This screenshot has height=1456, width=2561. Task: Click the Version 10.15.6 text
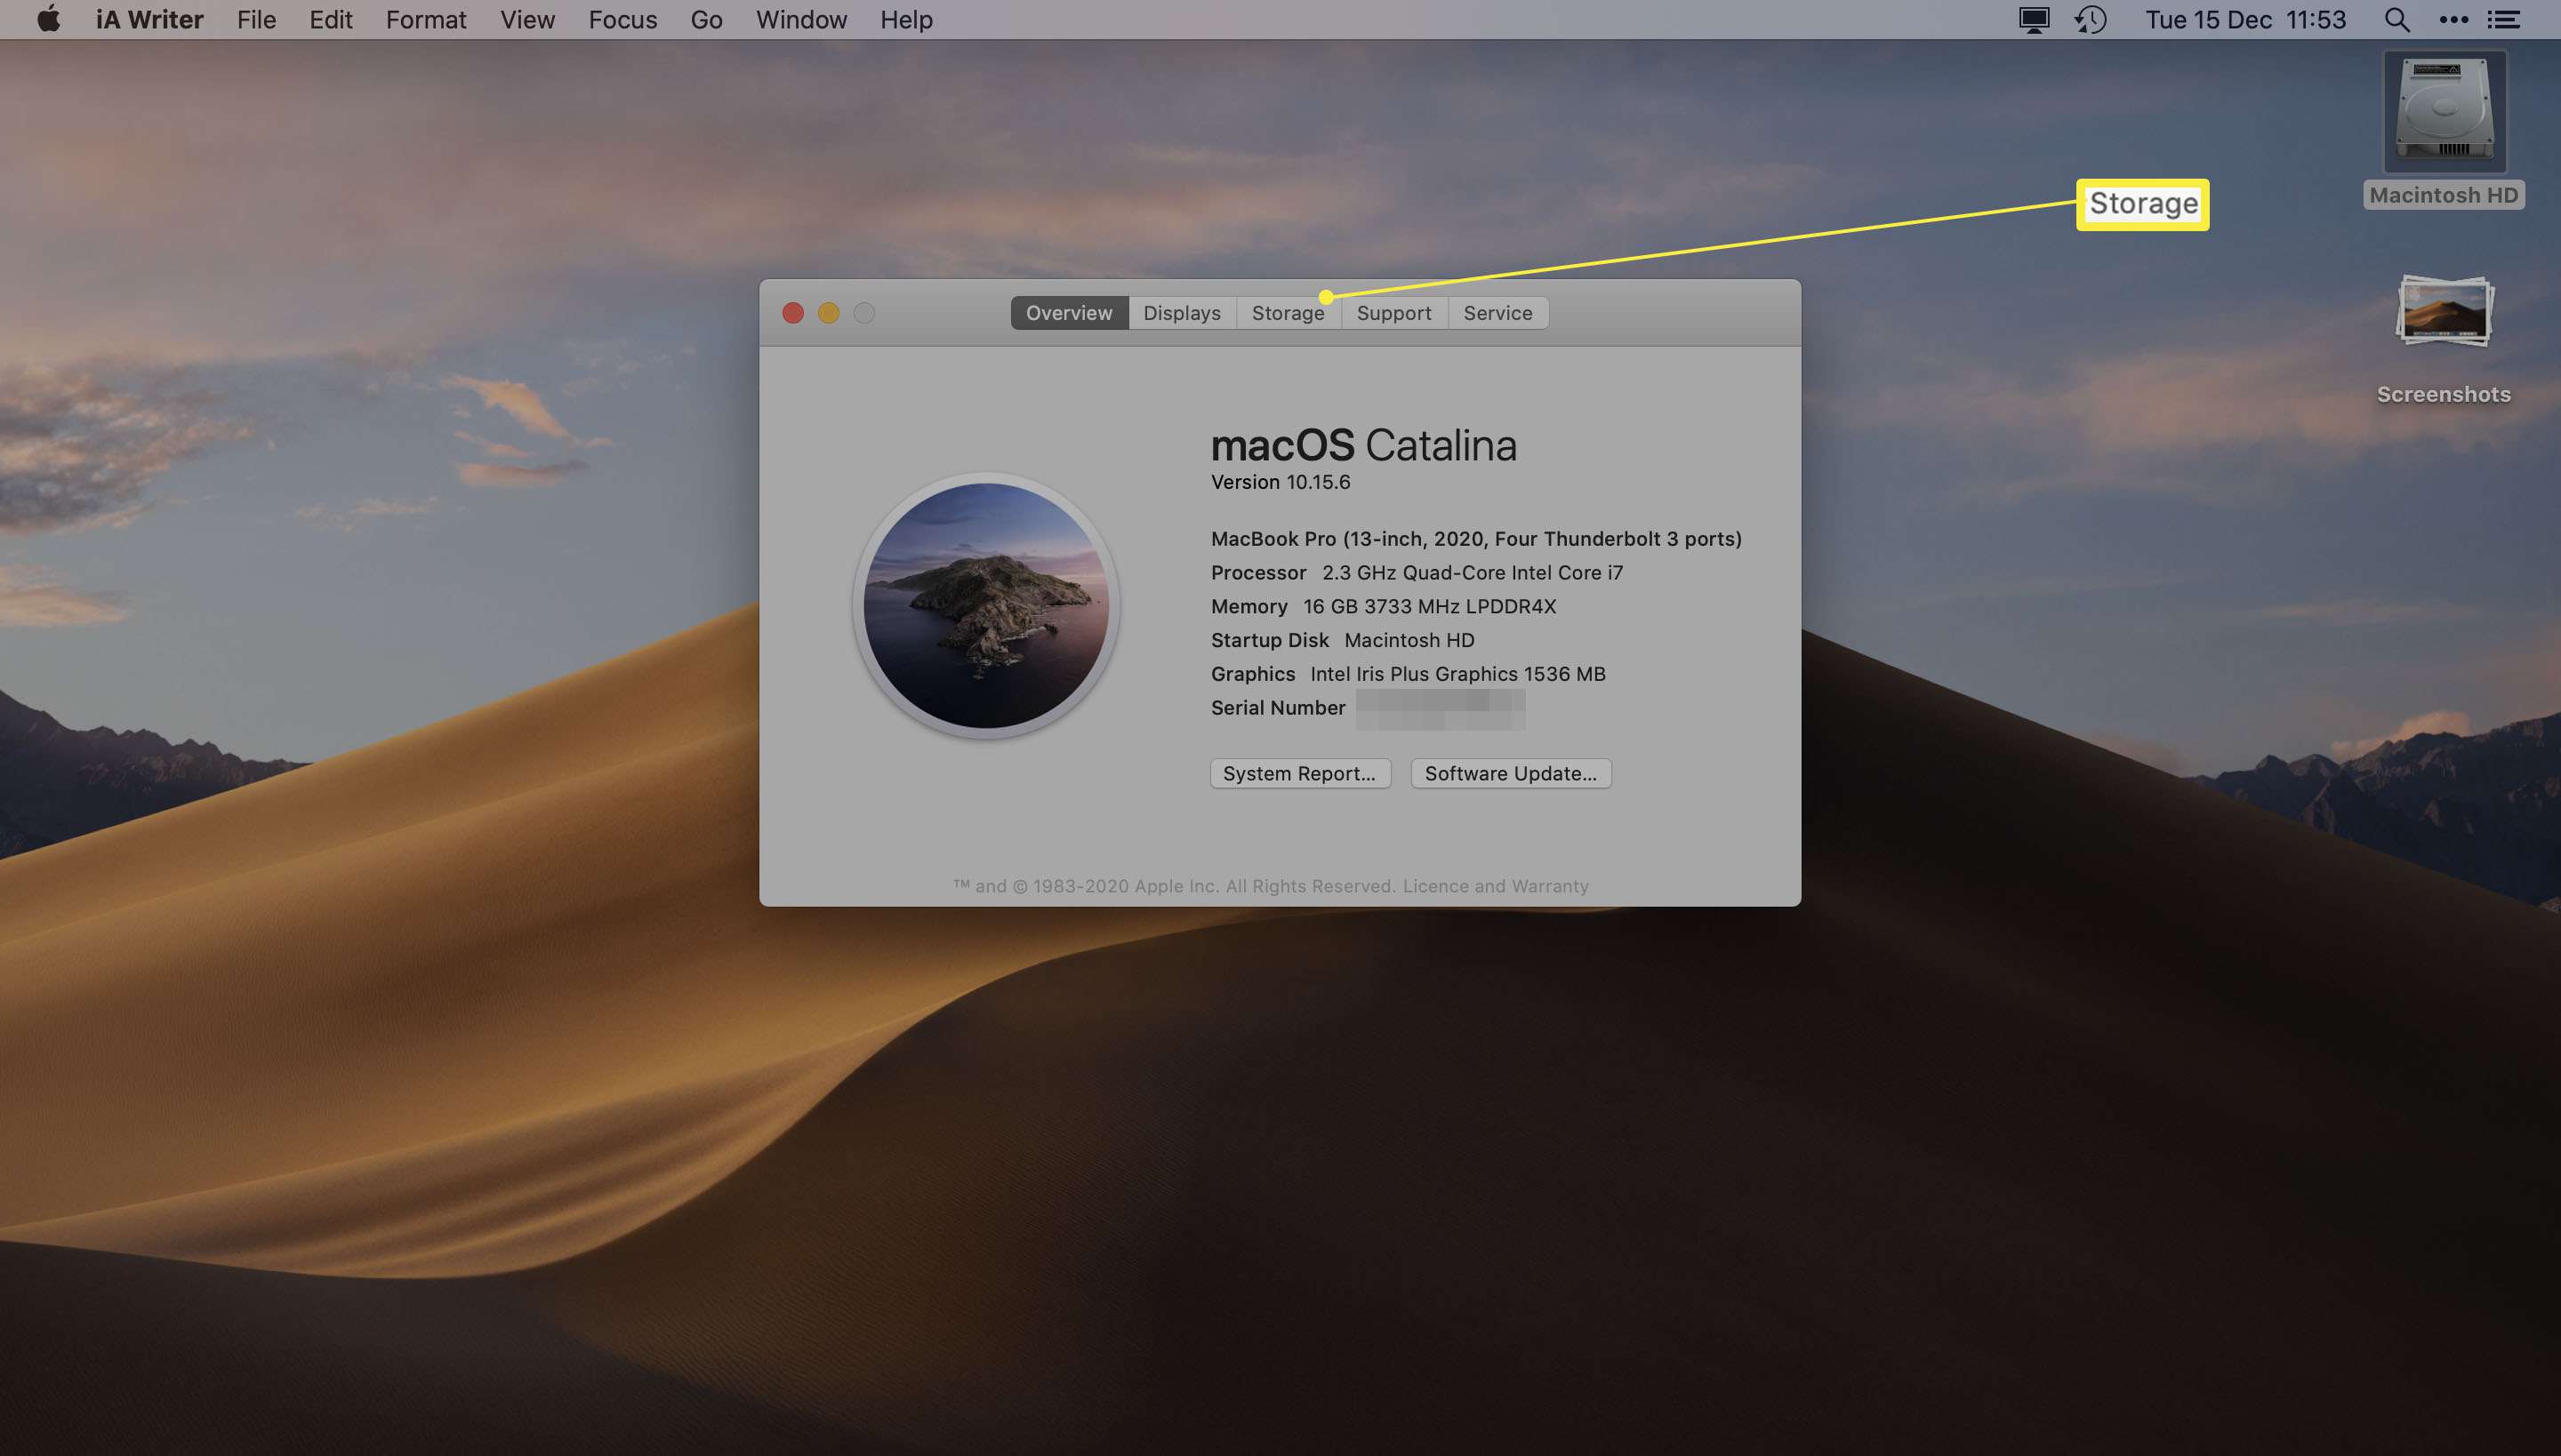coord(1280,482)
